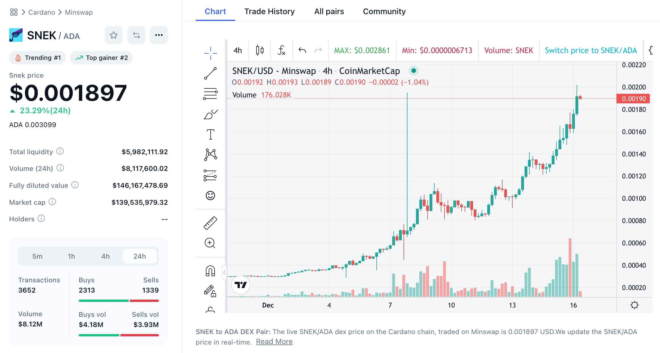Redo chart action

tap(318, 51)
